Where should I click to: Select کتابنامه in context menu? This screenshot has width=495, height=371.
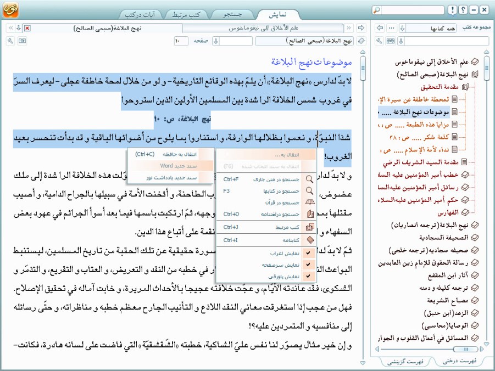[266, 240]
